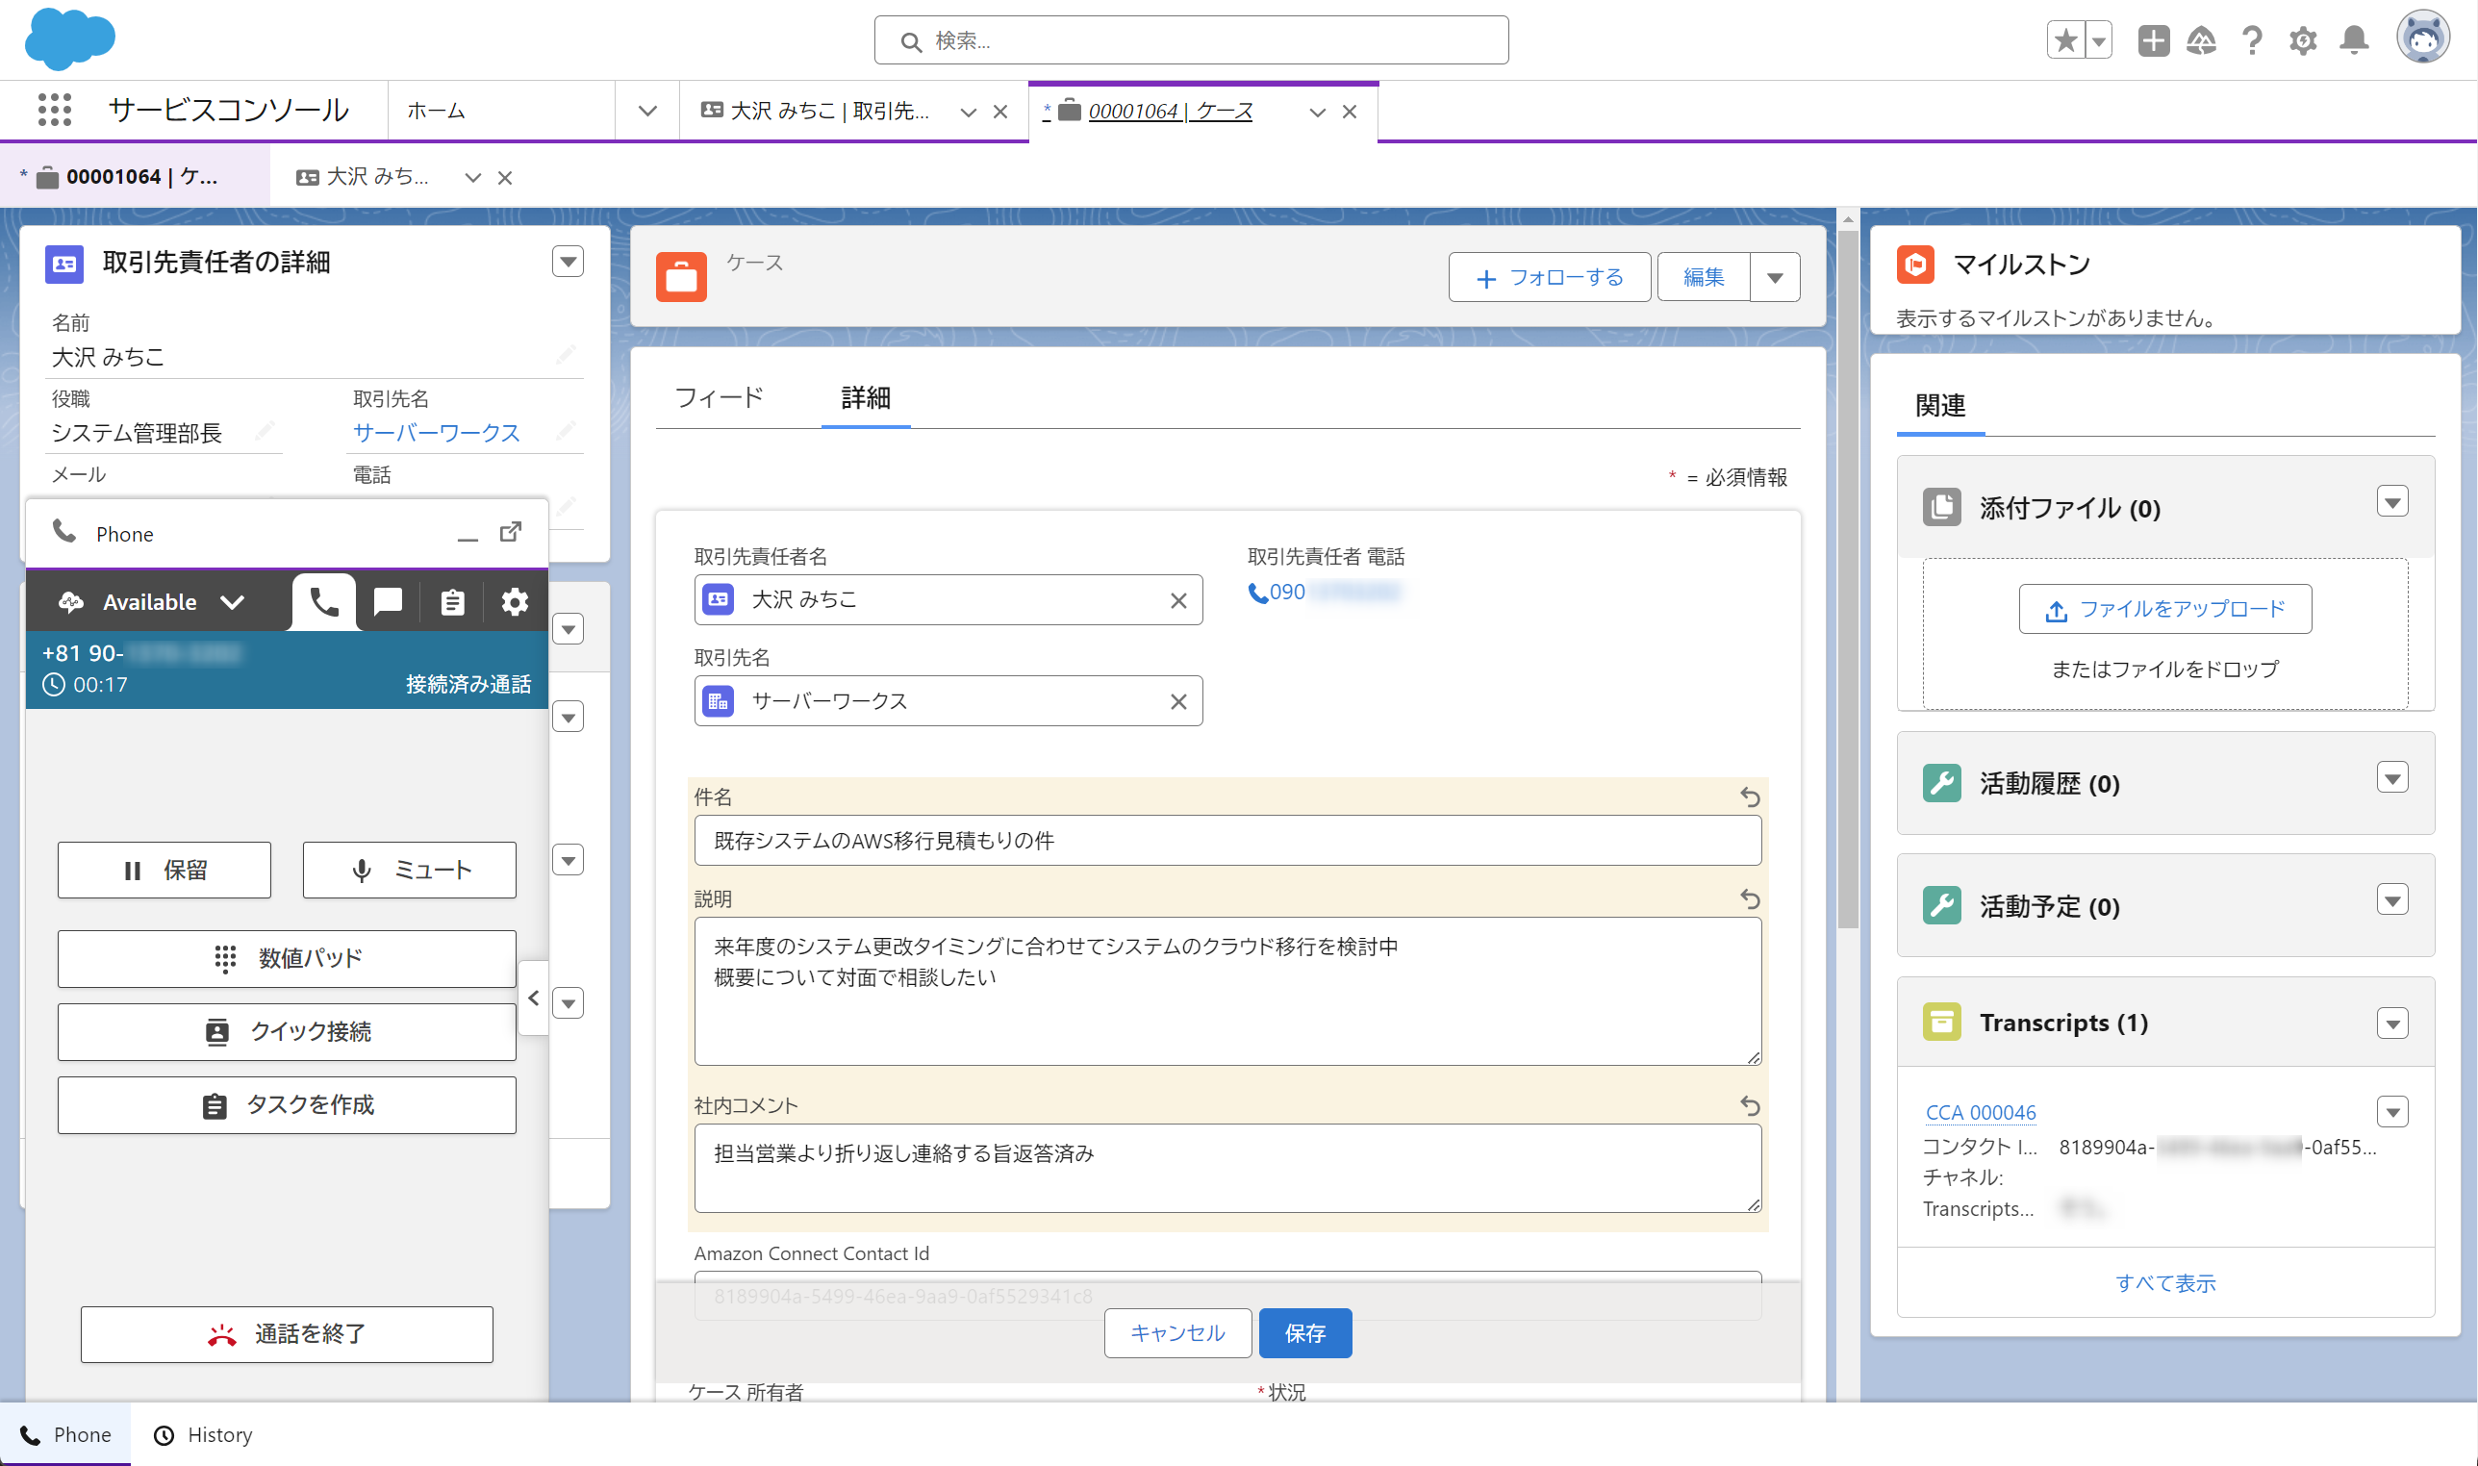Viewport: 2478px width, 1466px height.
Task: Open the Available status dropdown
Action: click(233, 601)
